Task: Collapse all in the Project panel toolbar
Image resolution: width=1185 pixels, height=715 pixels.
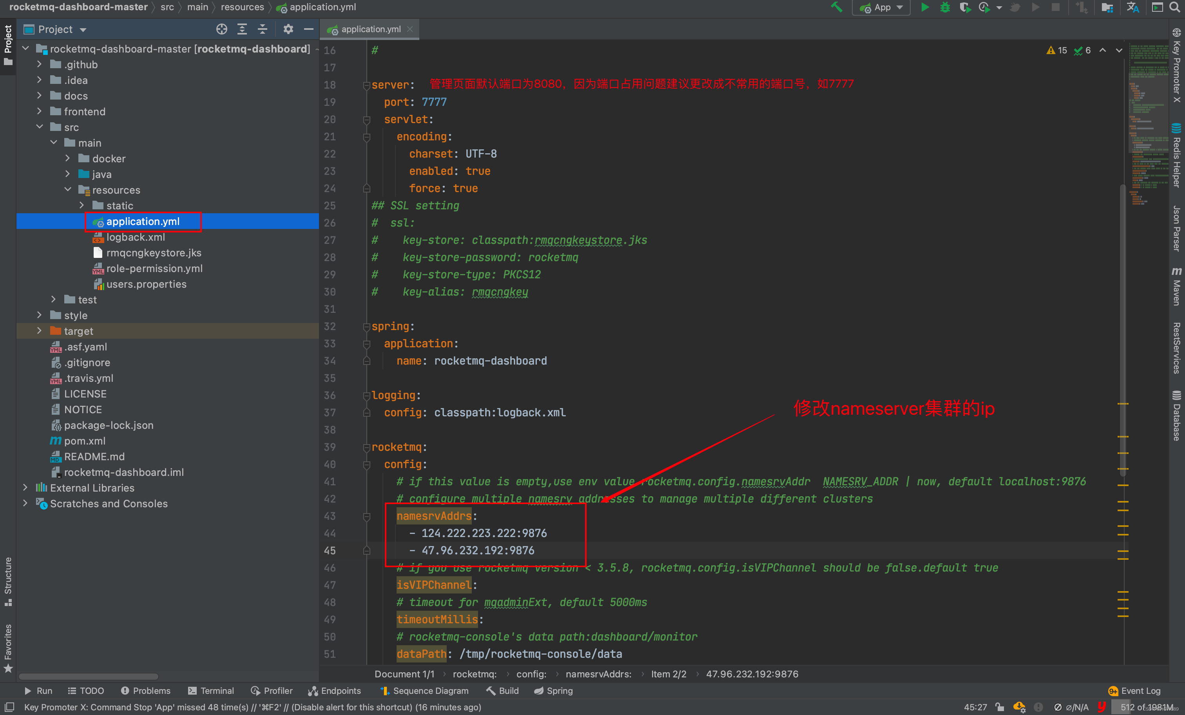Action: [262, 29]
